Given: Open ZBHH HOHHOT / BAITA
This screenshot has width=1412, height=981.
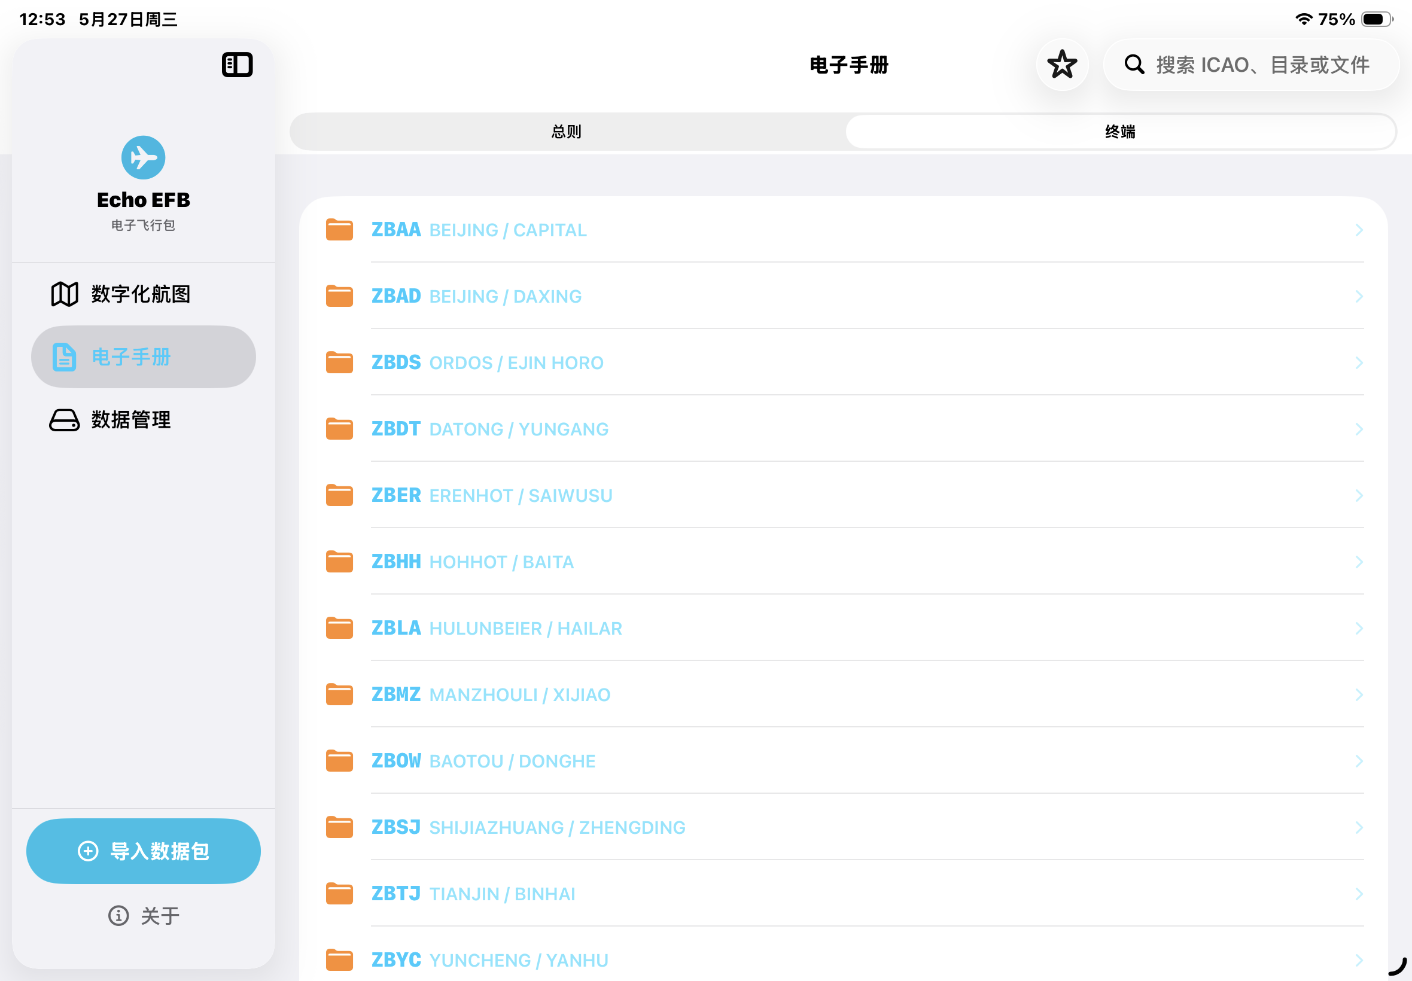Looking at the screenshot, I should click(844, 562).
